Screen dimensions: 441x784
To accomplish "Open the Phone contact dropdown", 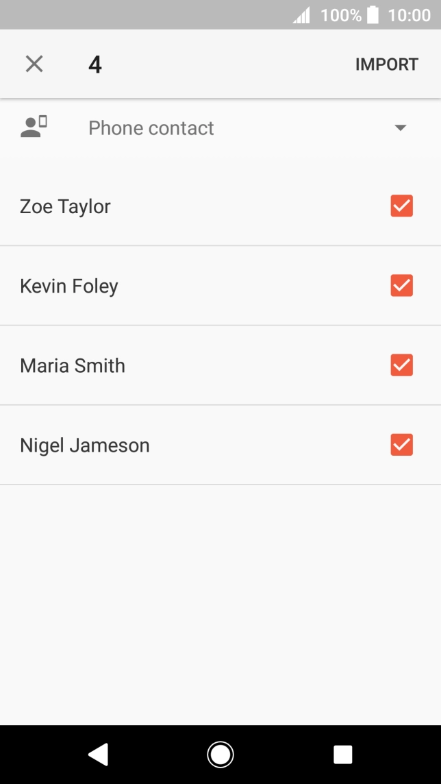I will (x=151, y=128).
